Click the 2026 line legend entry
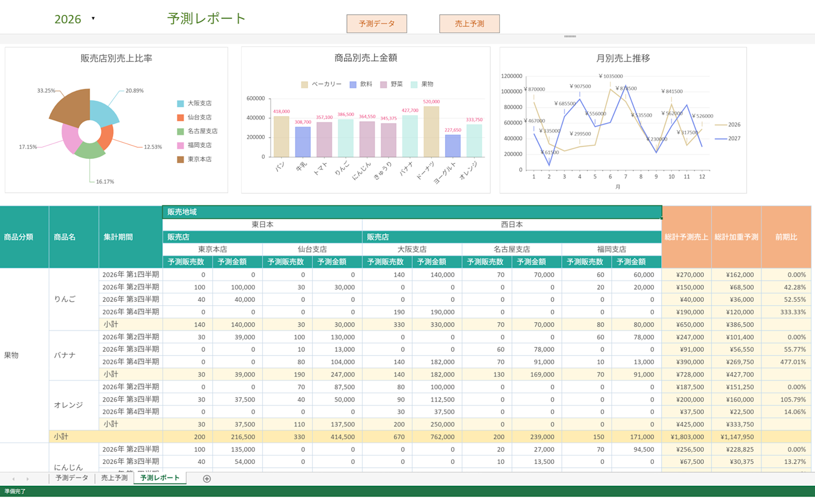815x498 pixels. [x=728, y=125]
